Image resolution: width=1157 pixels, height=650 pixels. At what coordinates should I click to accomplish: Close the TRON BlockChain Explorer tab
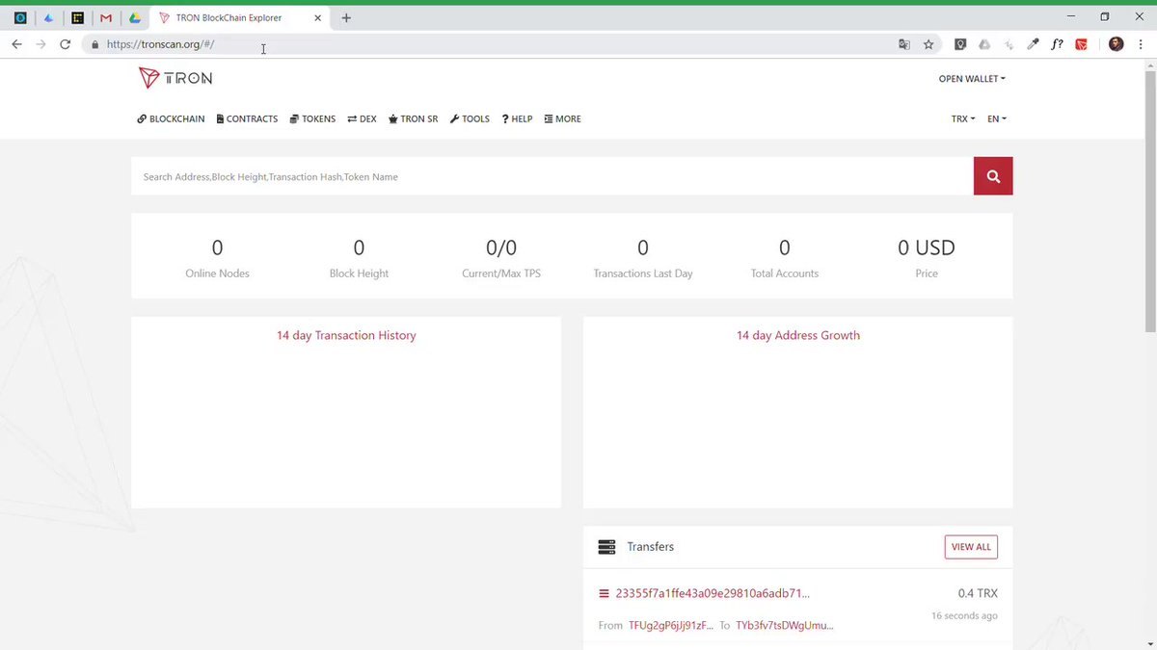320,17
